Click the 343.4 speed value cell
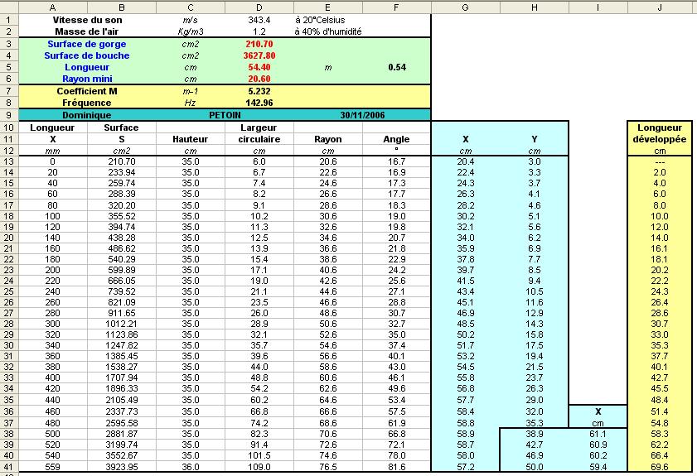Viewport: 697px width, 476px height. click(x=259, y=20)
